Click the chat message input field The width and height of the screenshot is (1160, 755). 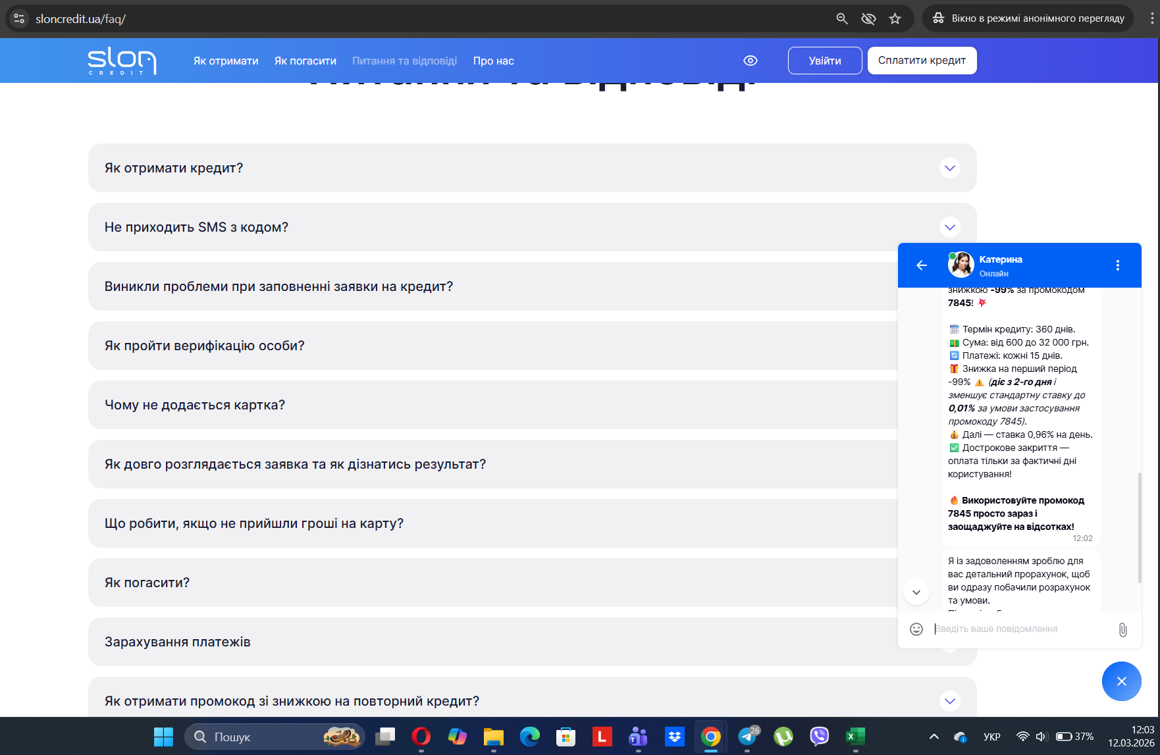coord(1021,629)
